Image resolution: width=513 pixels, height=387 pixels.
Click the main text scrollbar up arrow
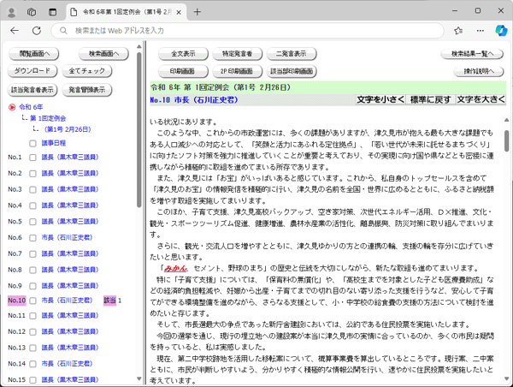pos(506,120)
